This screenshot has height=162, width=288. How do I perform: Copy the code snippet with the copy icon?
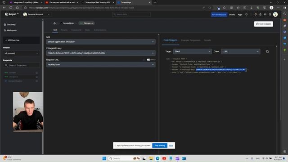[x=267, y=52]
